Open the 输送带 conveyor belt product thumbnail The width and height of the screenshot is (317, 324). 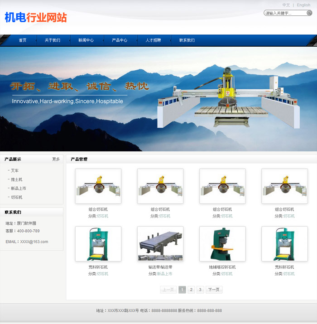coord(160,244)
